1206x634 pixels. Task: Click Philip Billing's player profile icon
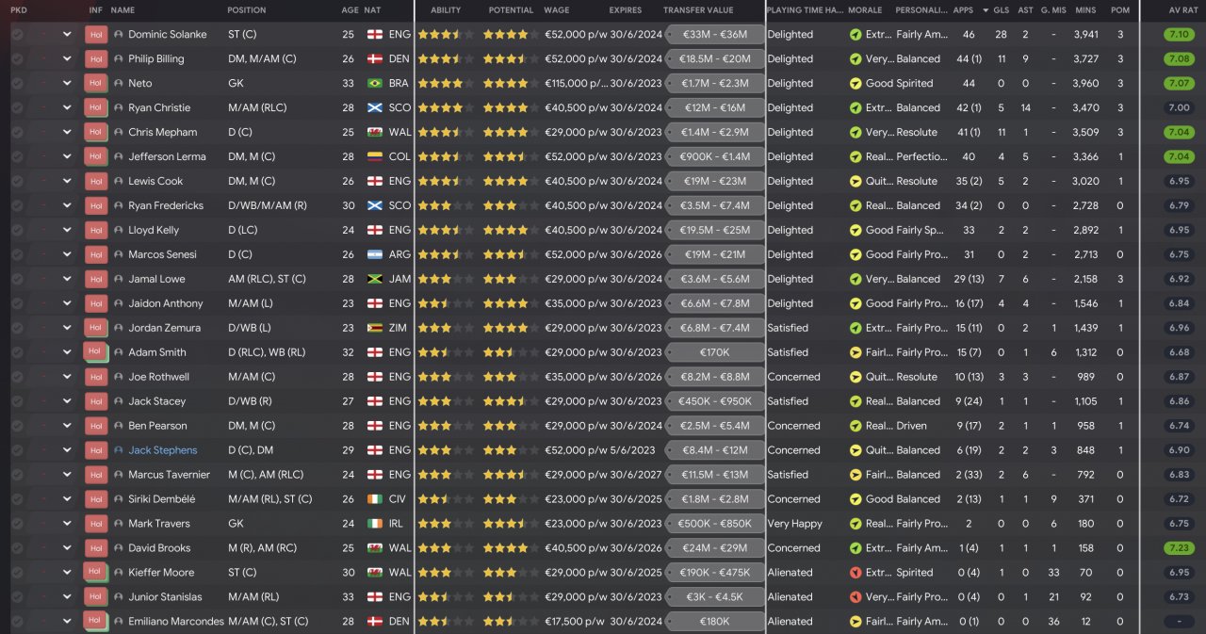[x=119, y=59]
